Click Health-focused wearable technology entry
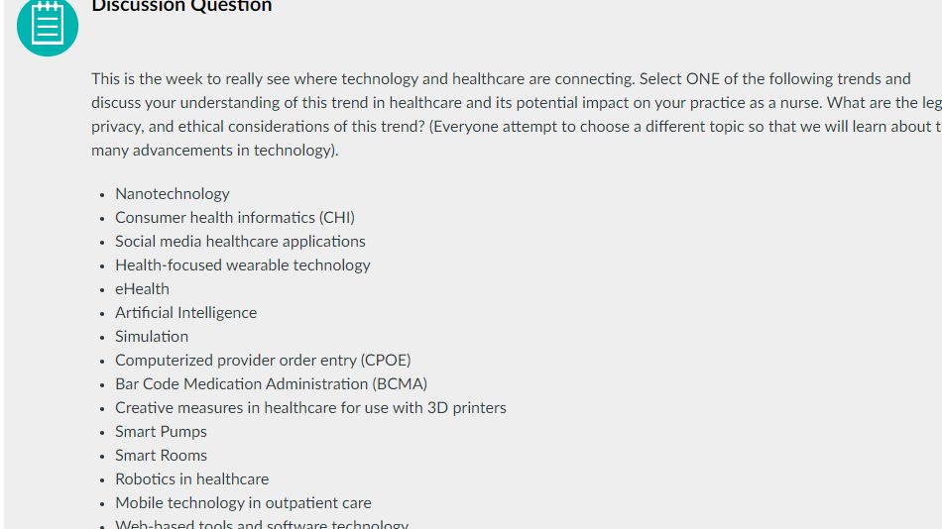This screenshot has width=942, height=529. click(242, 264)
